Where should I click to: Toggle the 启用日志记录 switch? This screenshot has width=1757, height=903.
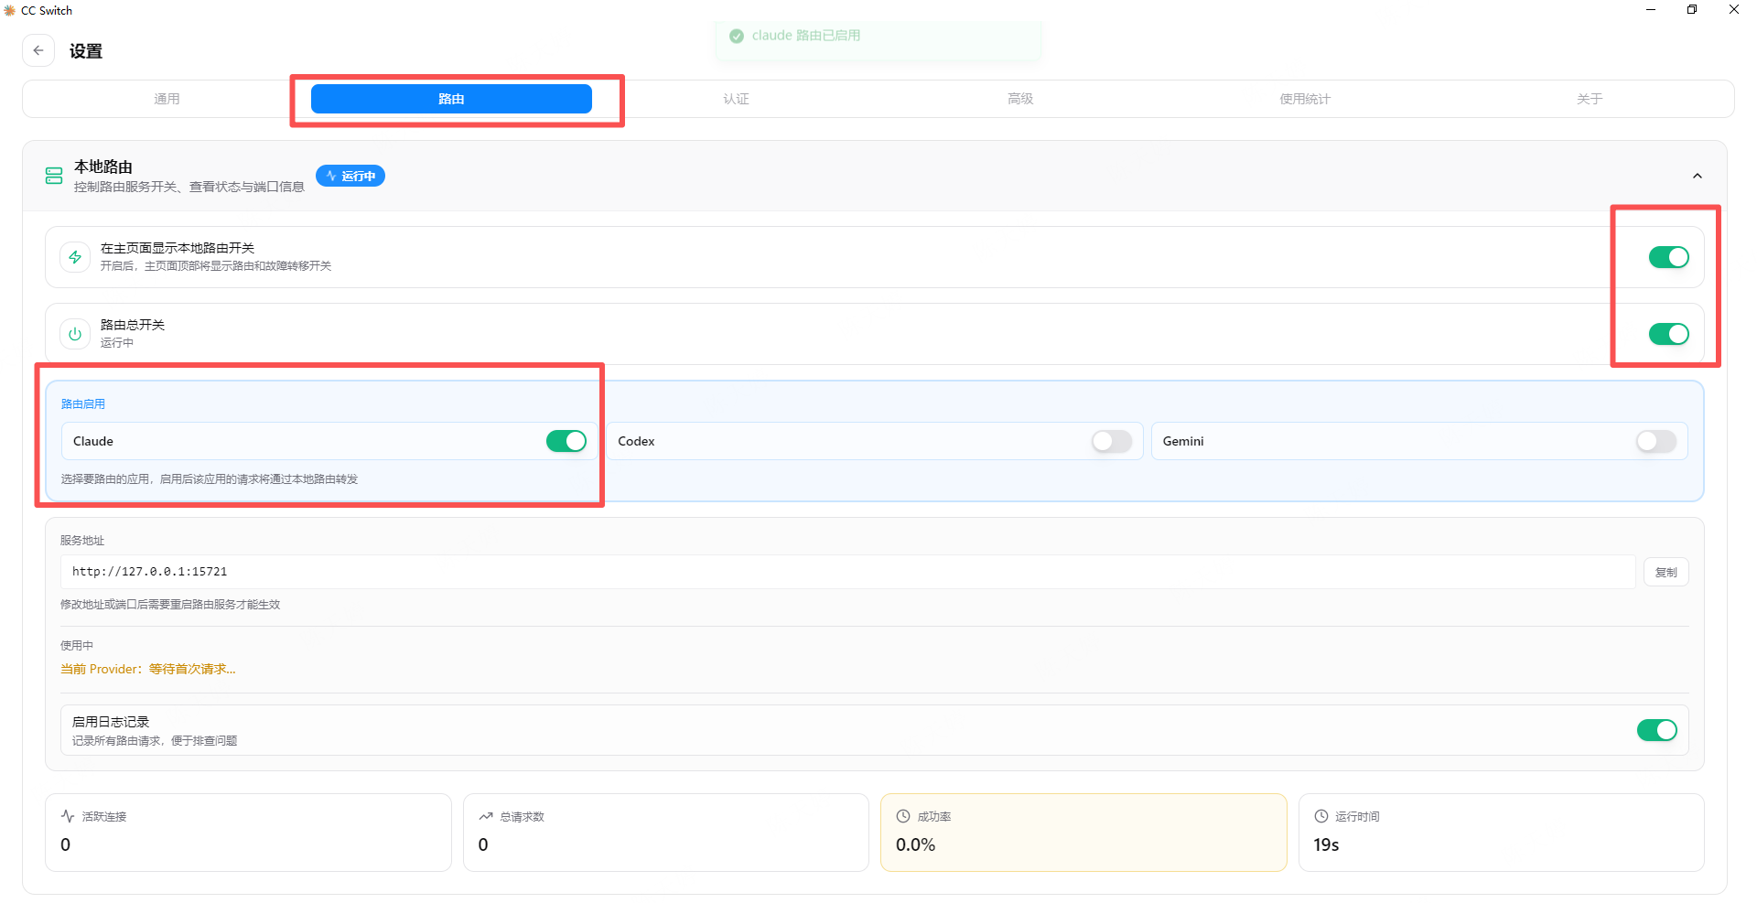1657,730
